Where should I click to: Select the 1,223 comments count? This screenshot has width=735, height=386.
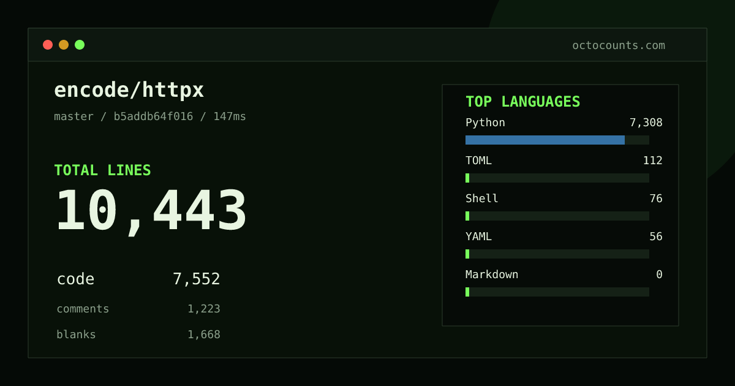tap(204, 309)
